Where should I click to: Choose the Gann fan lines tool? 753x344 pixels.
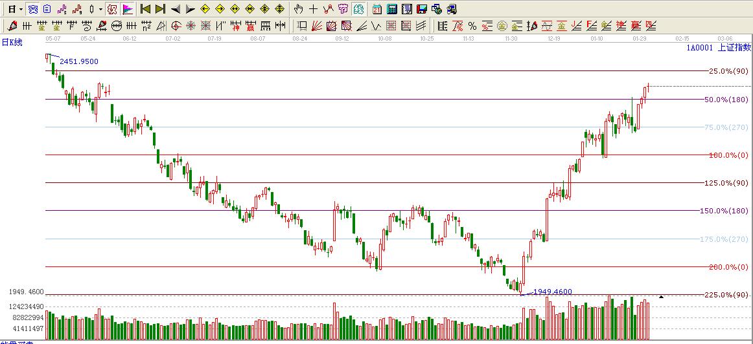pyautogui.click(x=317, y=26)
